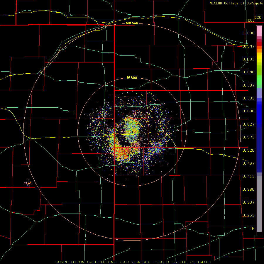Viewport: 264px width, 264px height.
Task: Click the 0.413 scale value
Action: [x=248, y=176]
